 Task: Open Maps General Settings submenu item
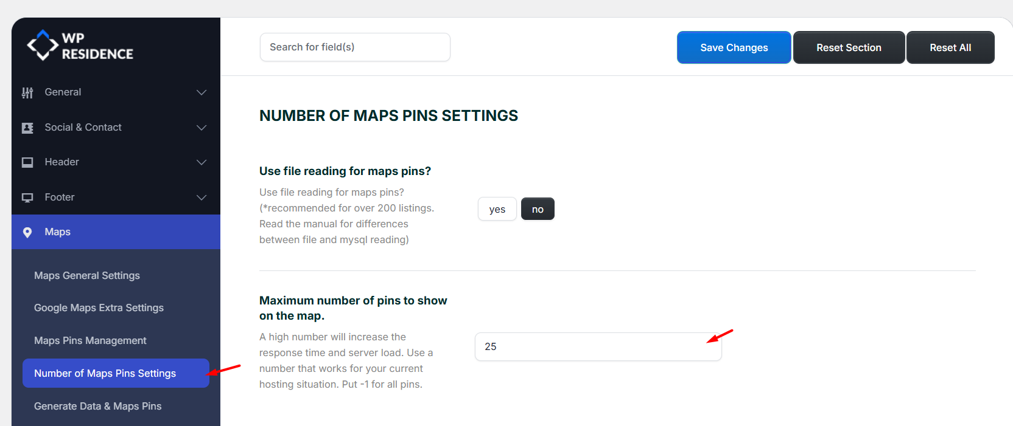tap(87, 275)
